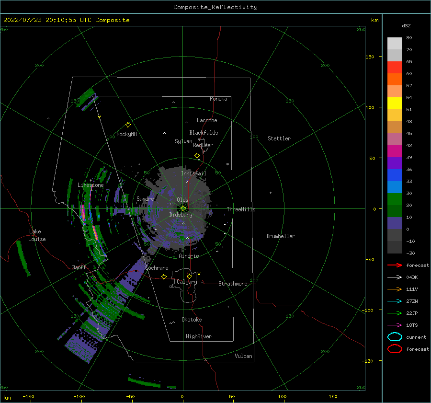
Task: Click the RockyMH label
Action: [x=126, y=134]
